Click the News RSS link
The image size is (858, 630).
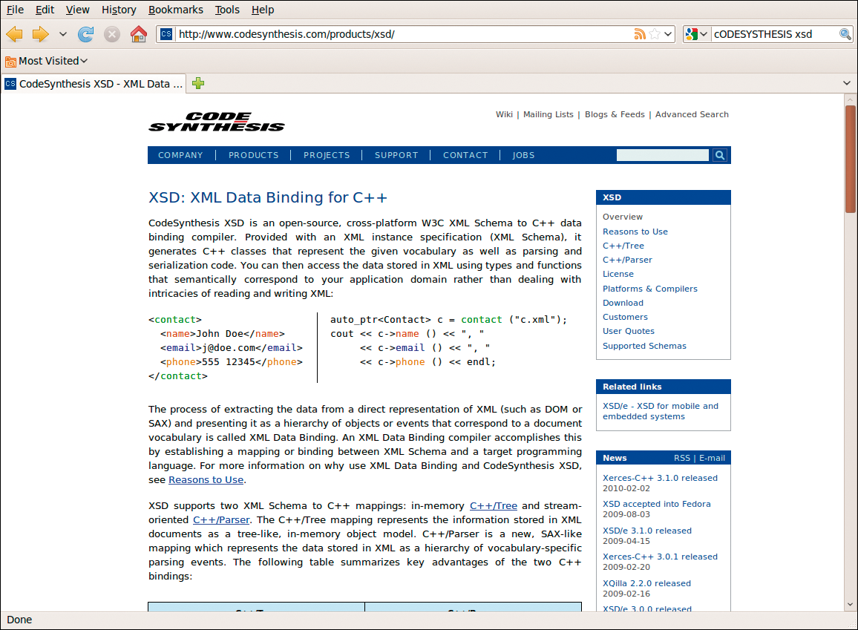682,459
